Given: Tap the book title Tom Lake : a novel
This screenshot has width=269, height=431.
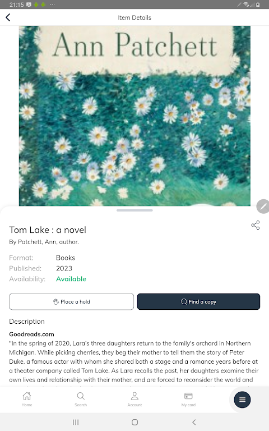Looking at the screenshot, I should (x=48, y=230).
